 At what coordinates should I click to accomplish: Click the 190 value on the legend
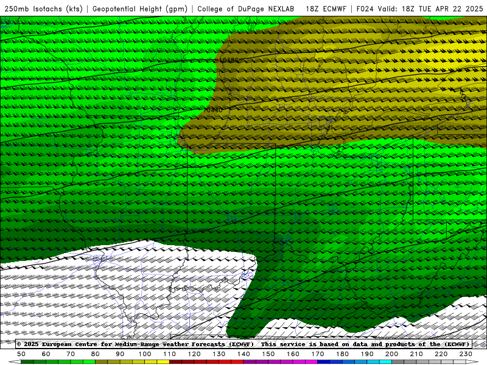point(367,354)
